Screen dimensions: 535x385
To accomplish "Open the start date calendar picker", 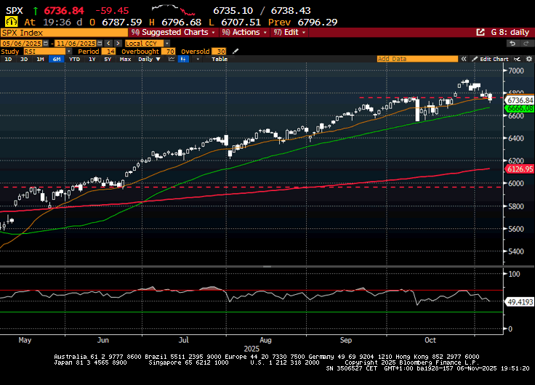I will point(45,43).
